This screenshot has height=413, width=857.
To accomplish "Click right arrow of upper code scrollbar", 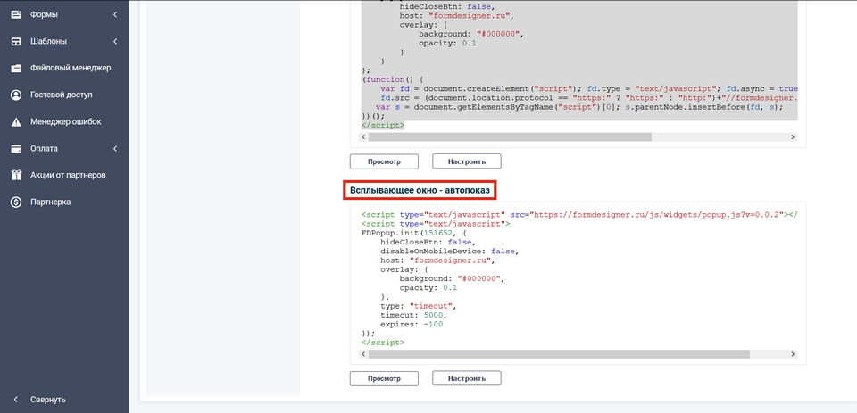I will coord(793,137).
